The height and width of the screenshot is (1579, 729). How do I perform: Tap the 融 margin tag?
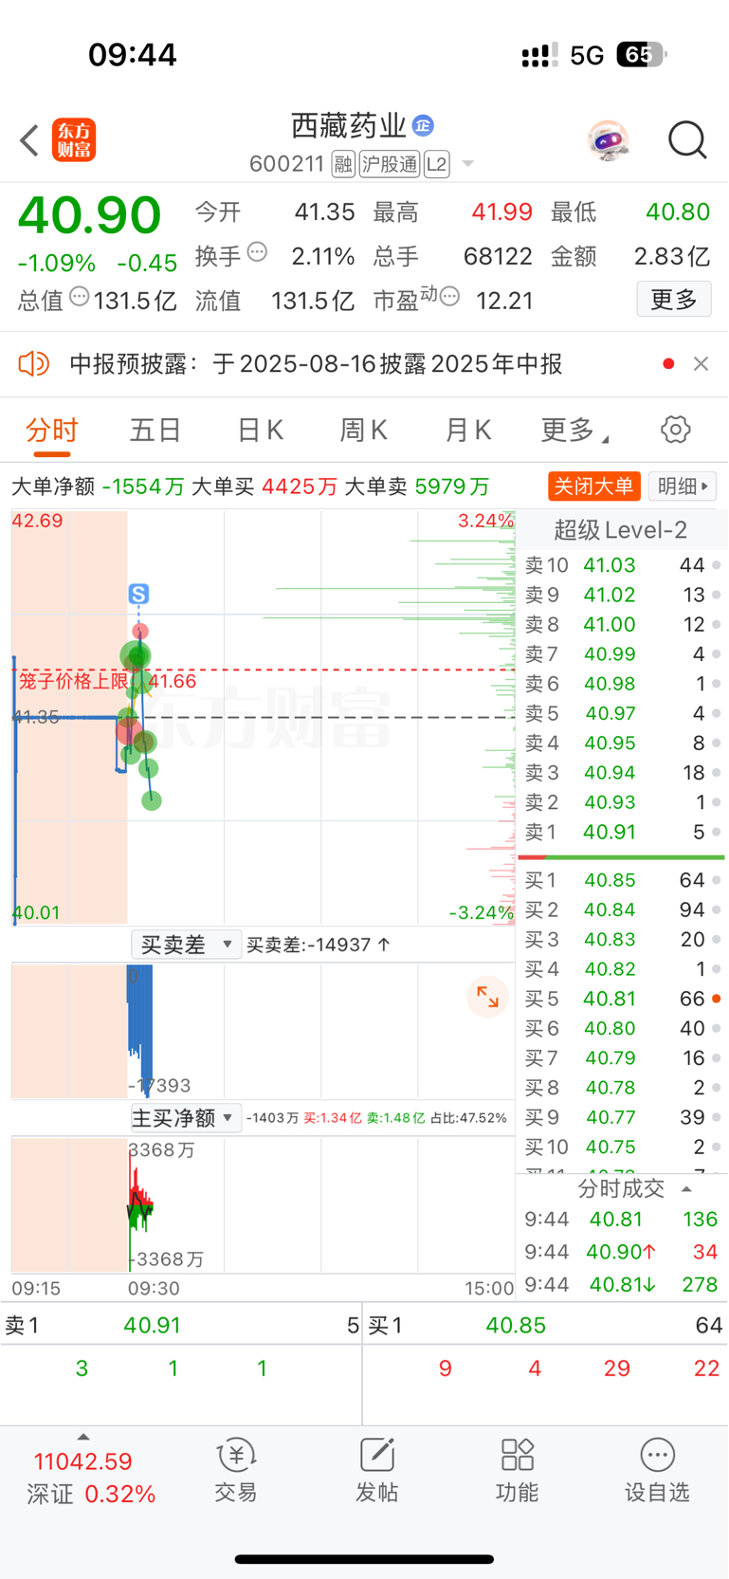343,164
